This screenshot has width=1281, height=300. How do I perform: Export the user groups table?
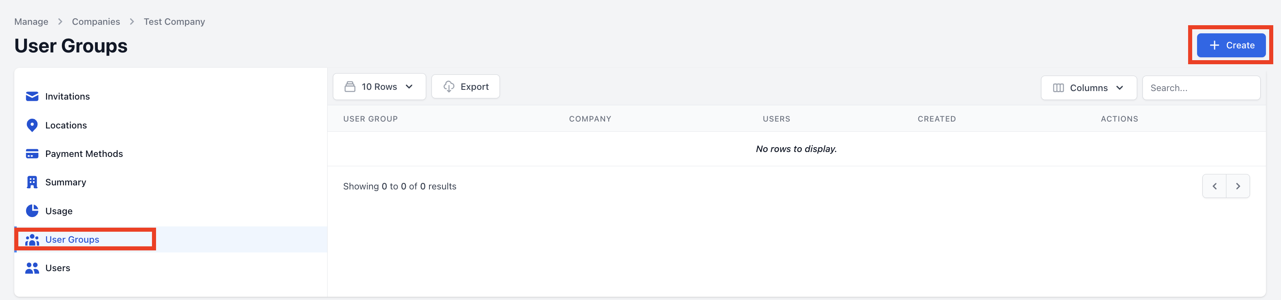[465, 87]
